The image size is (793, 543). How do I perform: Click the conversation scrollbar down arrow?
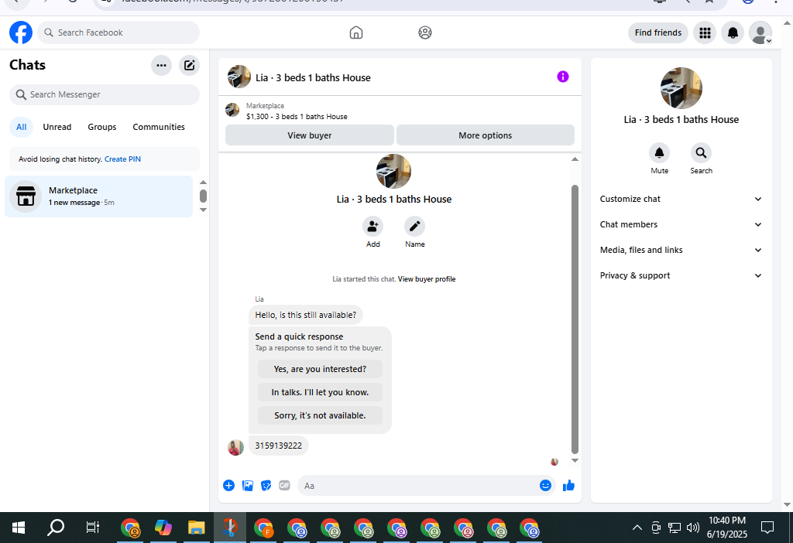(x=575, y=461)
